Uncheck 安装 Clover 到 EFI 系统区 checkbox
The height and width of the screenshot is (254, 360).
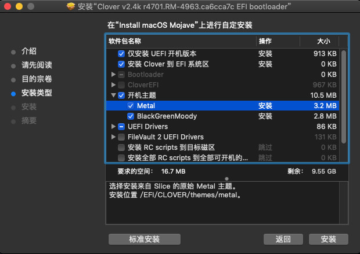tap(121, 64)
